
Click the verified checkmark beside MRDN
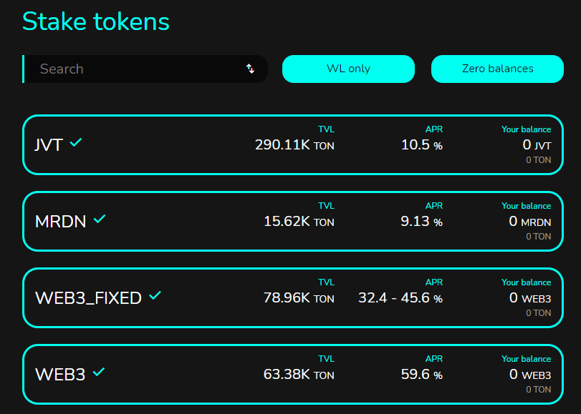pos(100,220)
